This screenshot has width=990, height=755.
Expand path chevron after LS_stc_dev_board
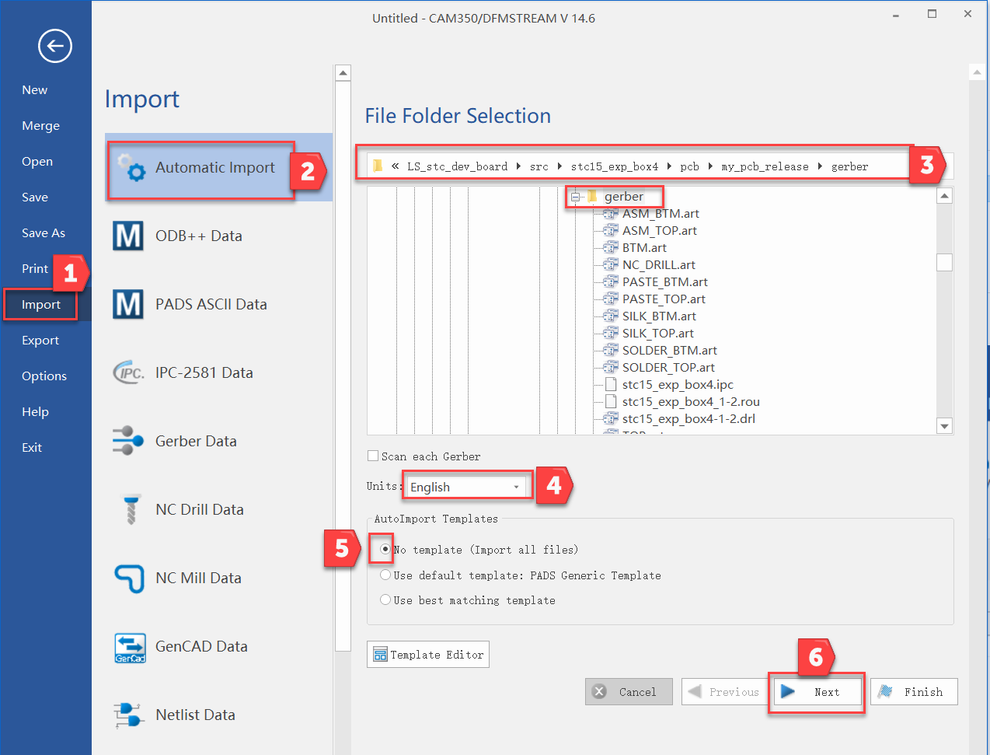pos(518,166)
